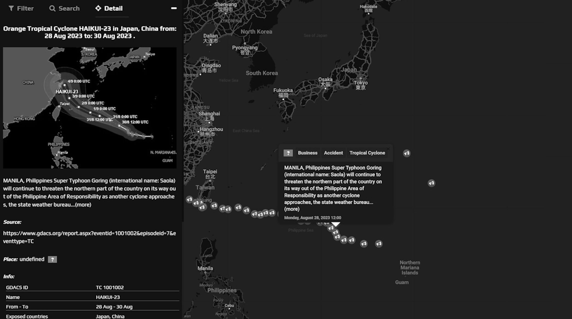Click the question mark next to Place undefined
This screenshot has height=319, width=572.
[52, 260]
